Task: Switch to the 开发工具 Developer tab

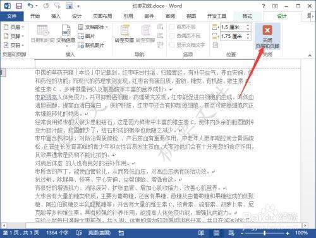Action: (x=217, y=16)
